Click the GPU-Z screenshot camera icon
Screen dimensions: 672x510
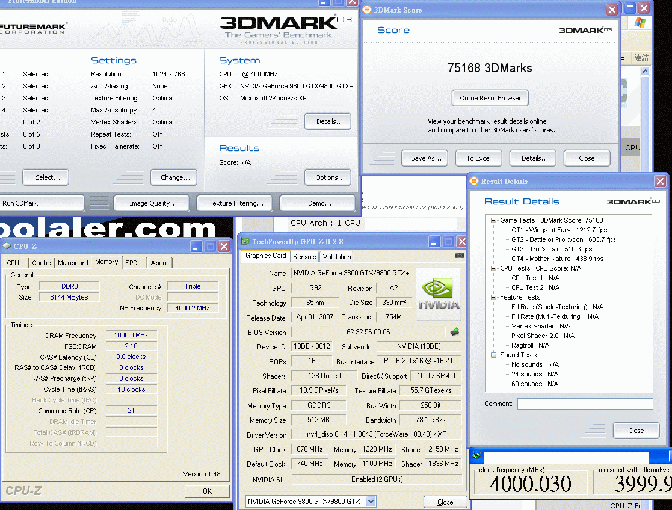coord(459,256)
